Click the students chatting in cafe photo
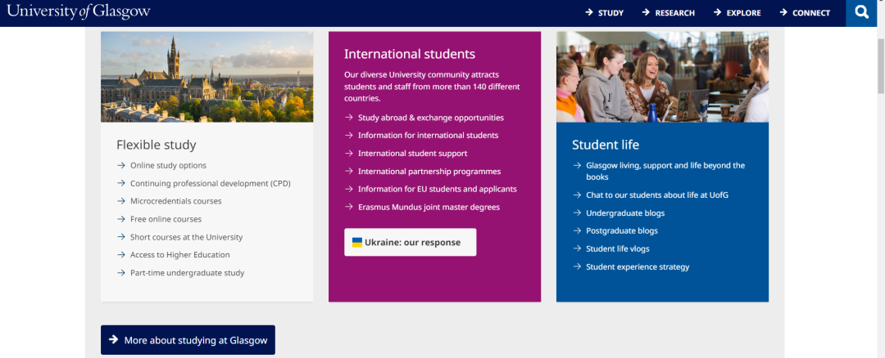The image size is (885, 358). (663, 77)
